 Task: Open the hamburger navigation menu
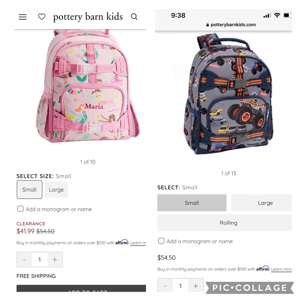(x=23, y=17)
